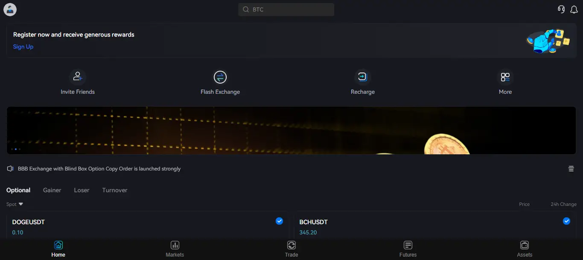
Task: Uncheck the BCHUSDT selection mark
Action: coord(567,221)
